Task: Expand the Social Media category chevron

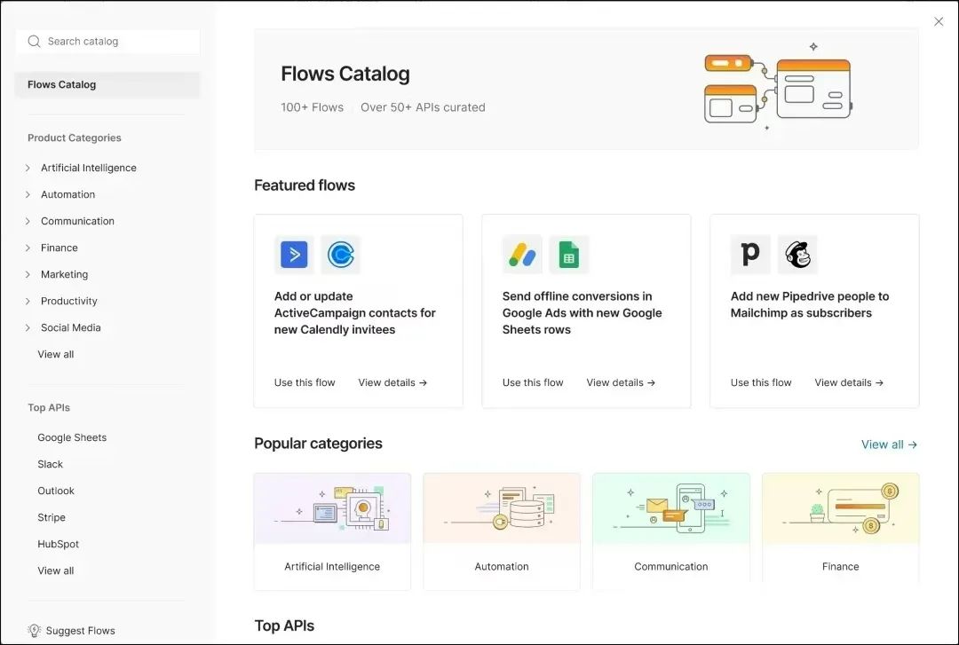Action: click(x=28, y=327)
